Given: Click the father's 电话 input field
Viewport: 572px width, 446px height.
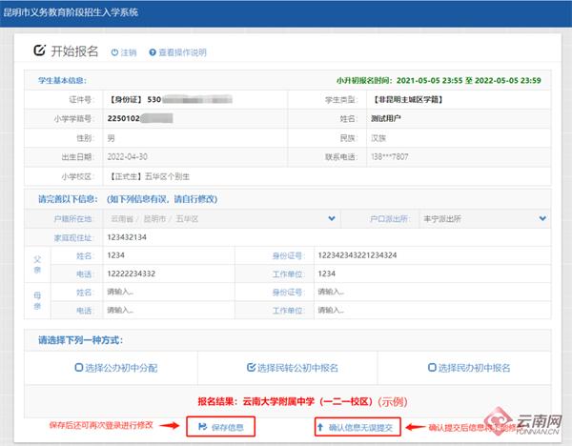Looking at the screenshot, I should [x=169, y=274].
